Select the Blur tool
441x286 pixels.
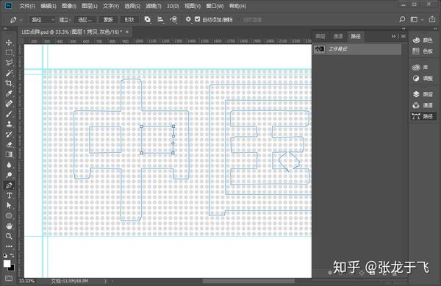pyautogui.click(x=9, y=165)
